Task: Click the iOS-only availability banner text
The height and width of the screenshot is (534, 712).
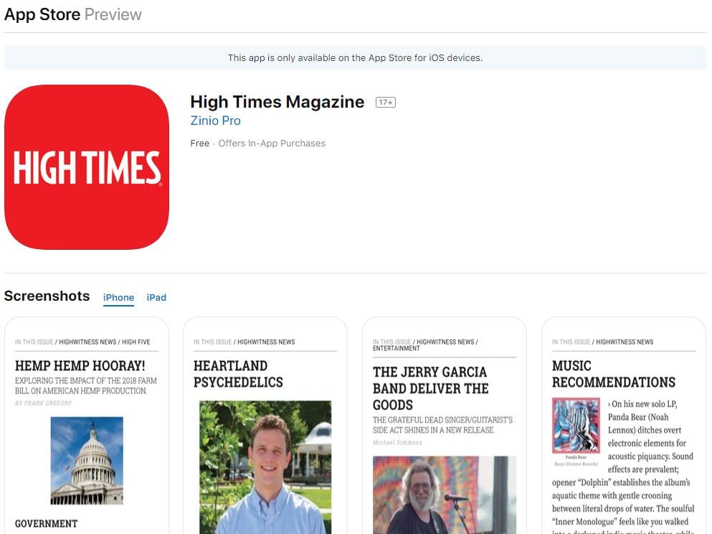Action: (x=355, y=58)
